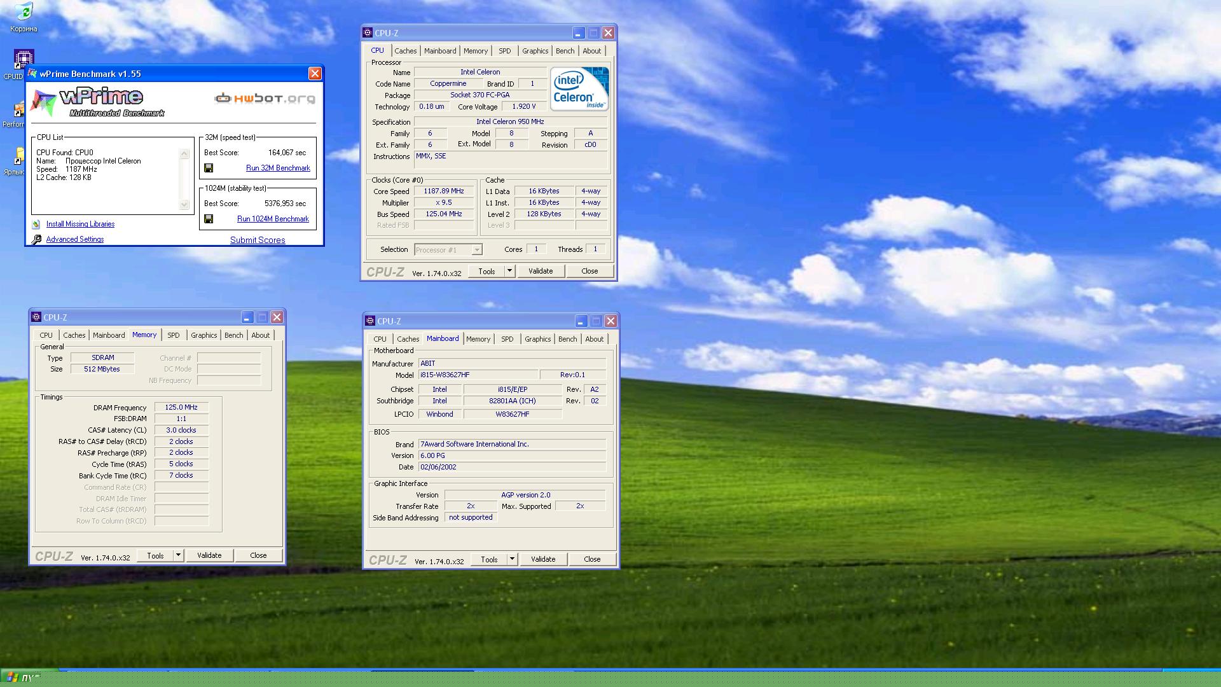
Task: Minimize the CPU-Z Mainboard window
Action: (x=581, y=321)
